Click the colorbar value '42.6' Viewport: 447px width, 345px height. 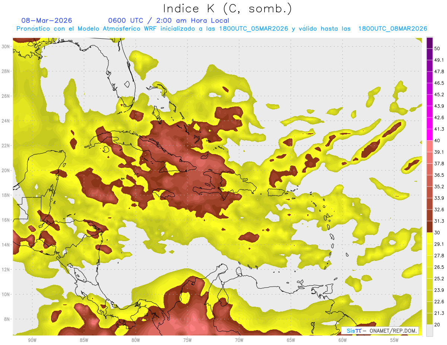tap(439, 118)
